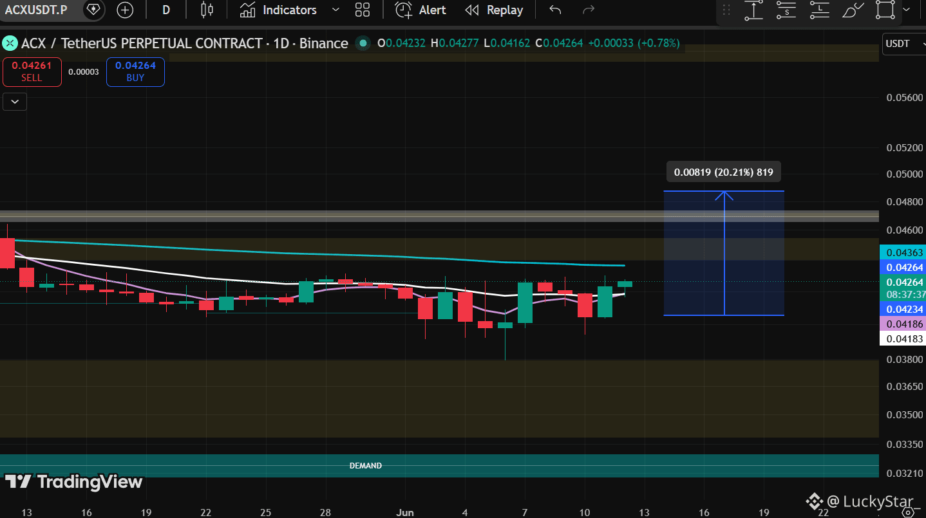Image resolution: width=926 pixels, height=518 pixels.
Task: Click the 0.04183 white moving average label
Action: pos(903,338)
